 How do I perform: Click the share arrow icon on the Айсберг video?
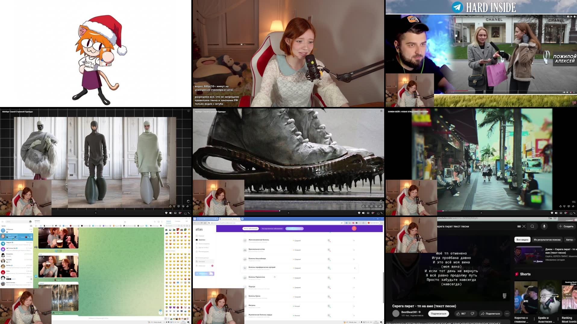tap(380, 206)
